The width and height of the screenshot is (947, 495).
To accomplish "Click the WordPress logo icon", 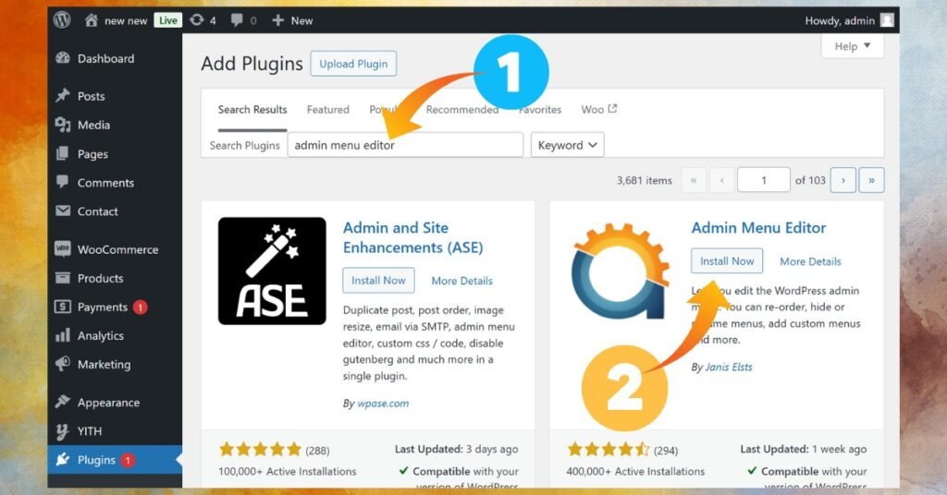I will coord(62,20).
